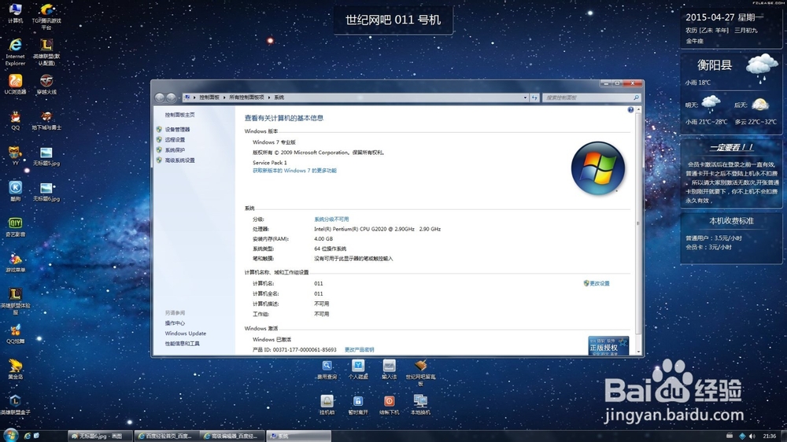The image size is (787, 442).
Task: Open the blue help question-mark icon
Action: pos(630,110)
